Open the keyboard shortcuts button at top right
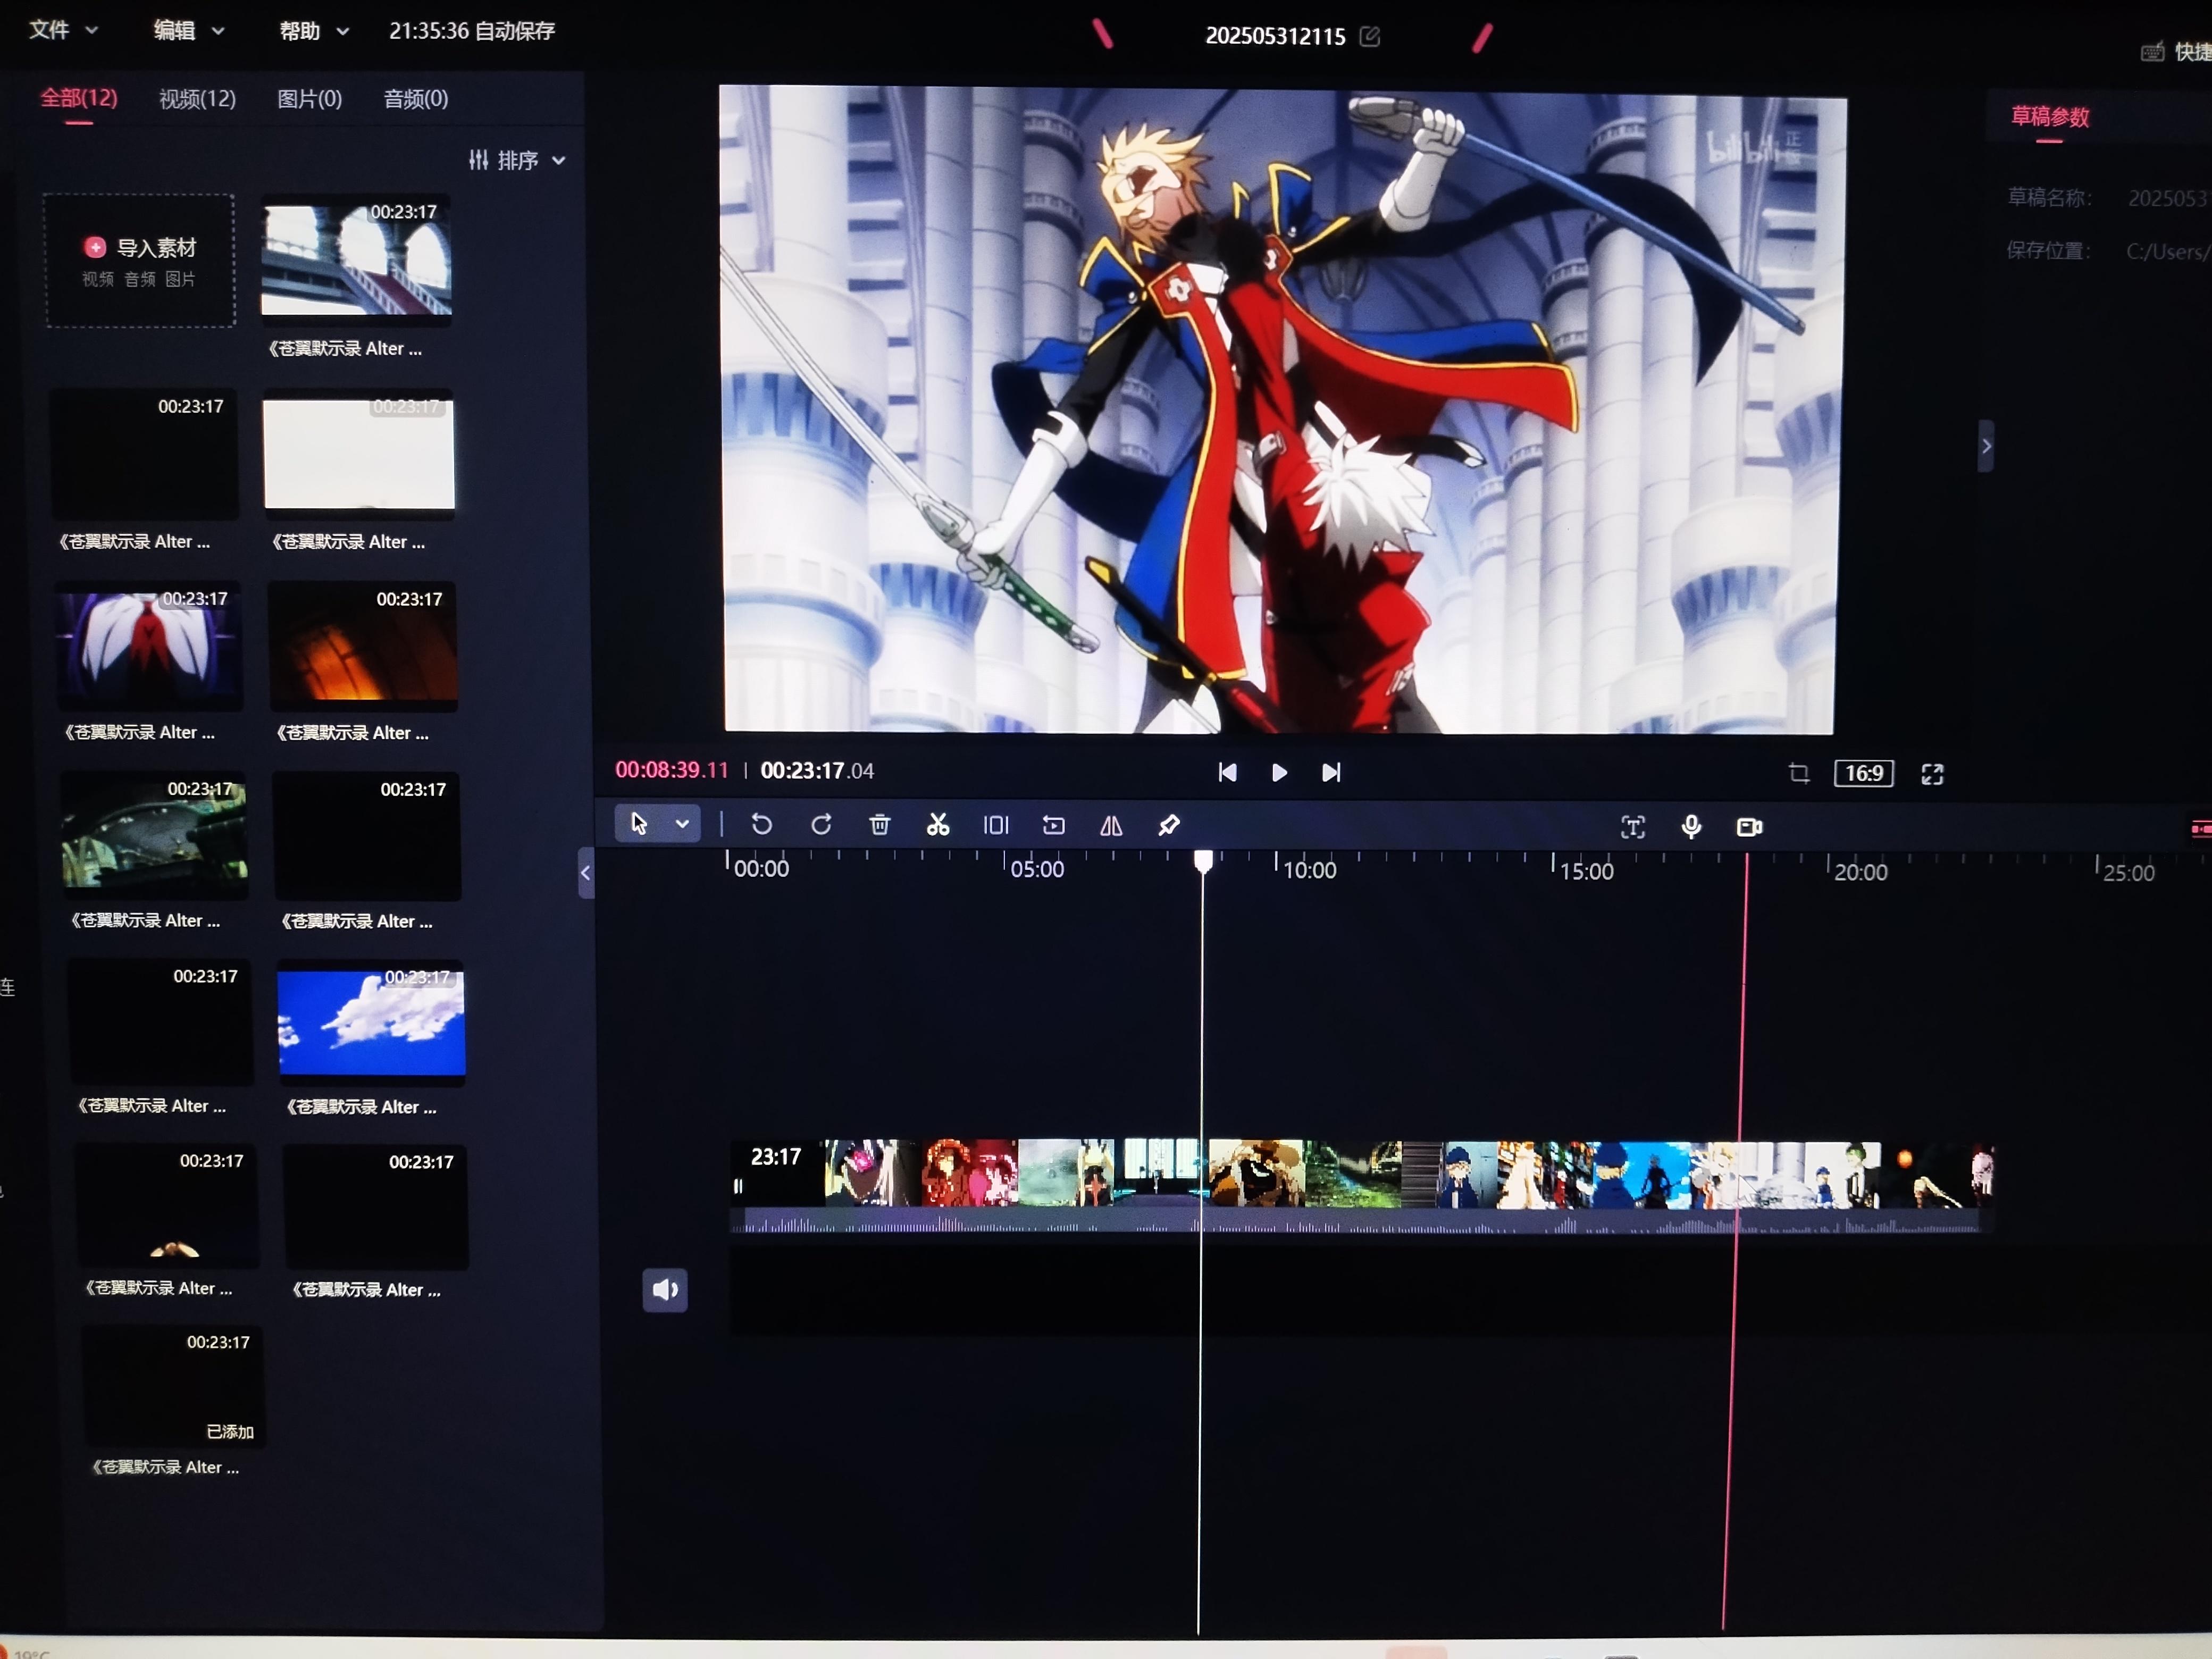Image resolution: width=2212 pixels, height=1659 pixels. click(x=2175, y=51)
